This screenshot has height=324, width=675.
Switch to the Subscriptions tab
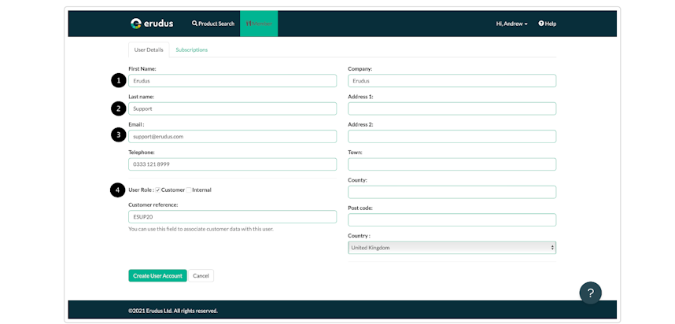point(192,50)
